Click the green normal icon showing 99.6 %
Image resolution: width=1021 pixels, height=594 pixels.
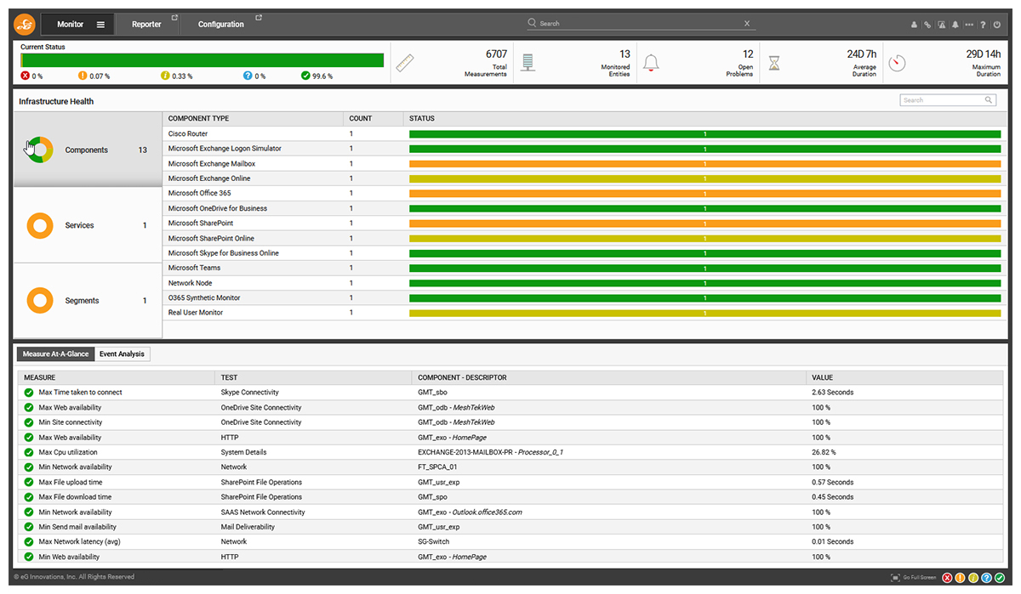pyautogui.click(x=305, y=76)
